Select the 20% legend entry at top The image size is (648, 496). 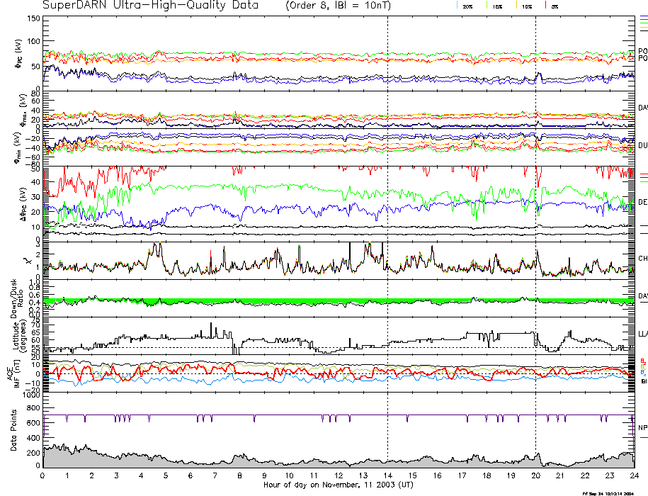point(467,6)
